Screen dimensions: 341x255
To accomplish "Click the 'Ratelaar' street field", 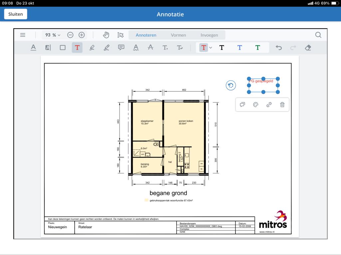I will coord(85,227).
